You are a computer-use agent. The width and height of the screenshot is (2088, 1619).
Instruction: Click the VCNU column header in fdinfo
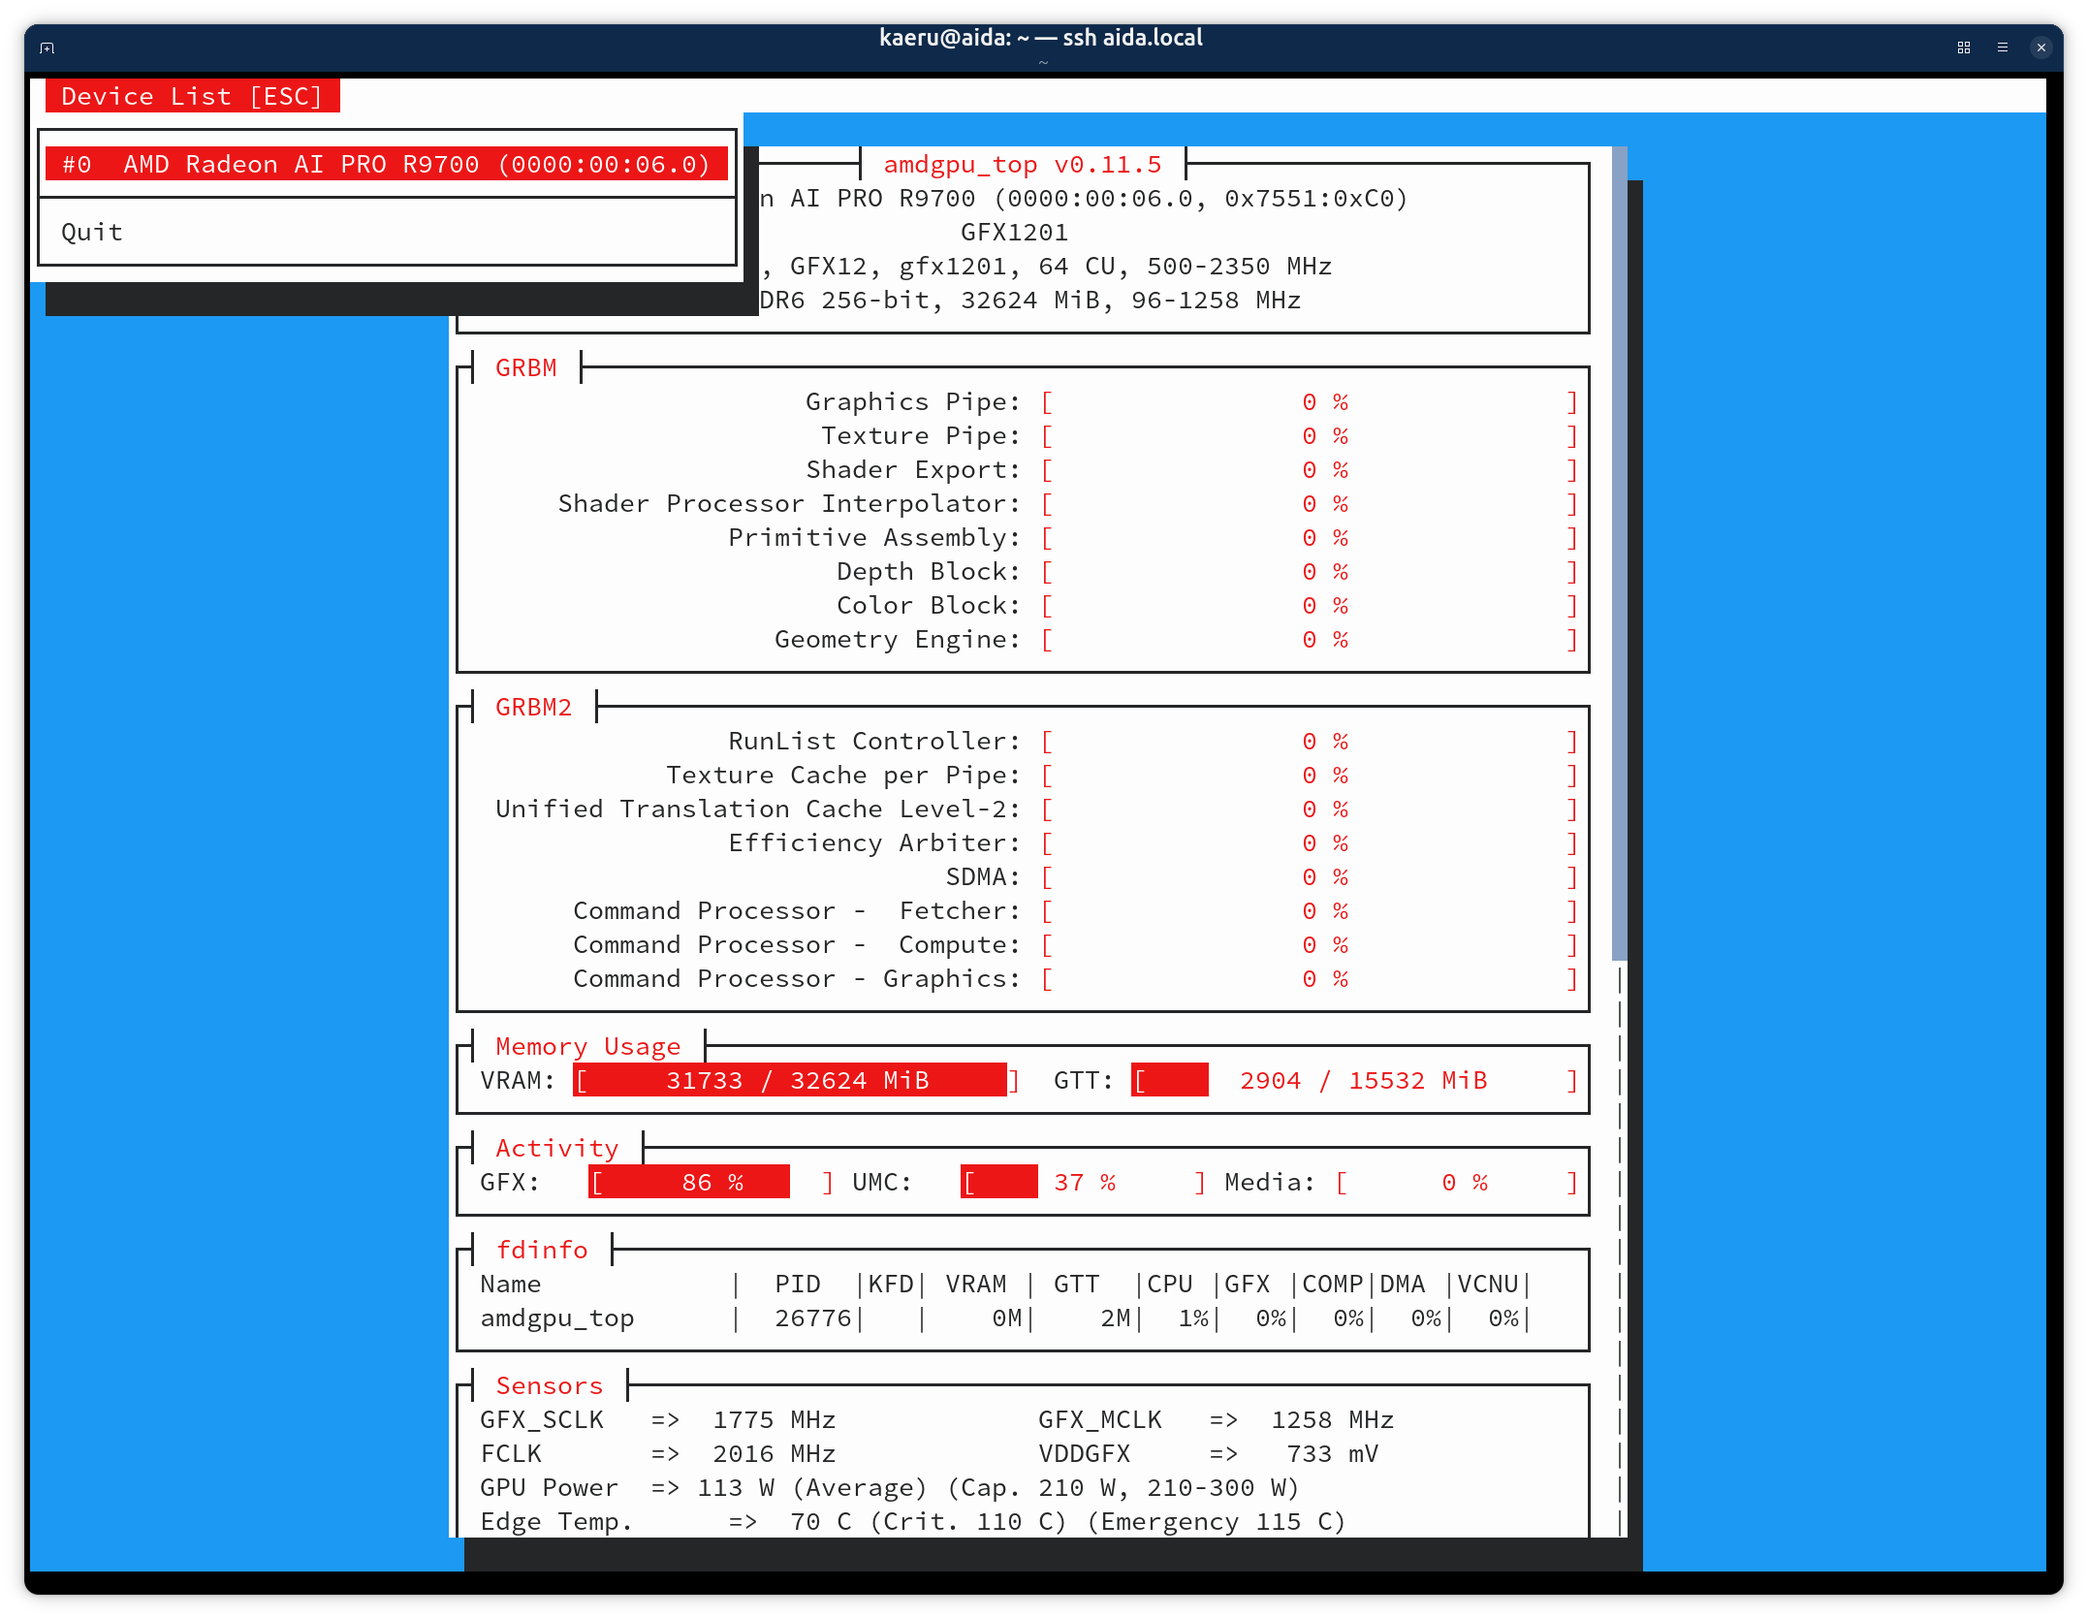[x=1488, y=1284]
